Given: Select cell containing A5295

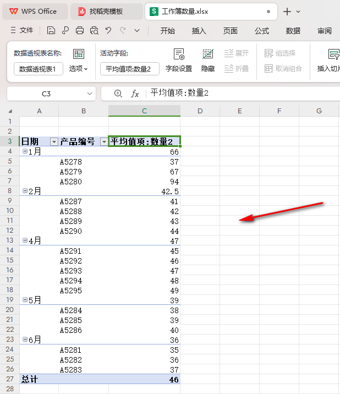Looking at the screenshot, I should coord(84,291).
